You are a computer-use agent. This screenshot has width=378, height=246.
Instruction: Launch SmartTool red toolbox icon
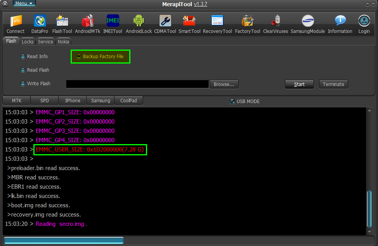[x=189, y=24]
